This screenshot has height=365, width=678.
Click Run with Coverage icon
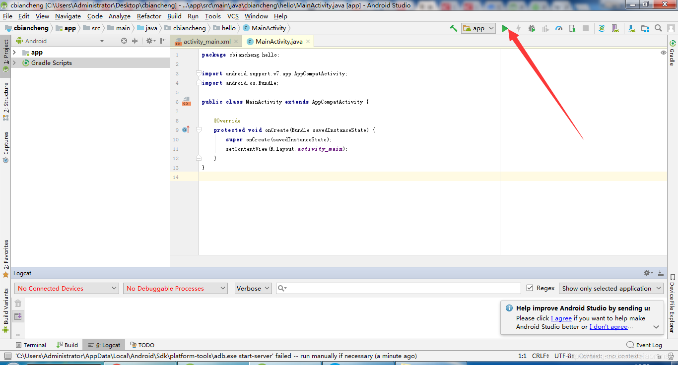[545, 28]
